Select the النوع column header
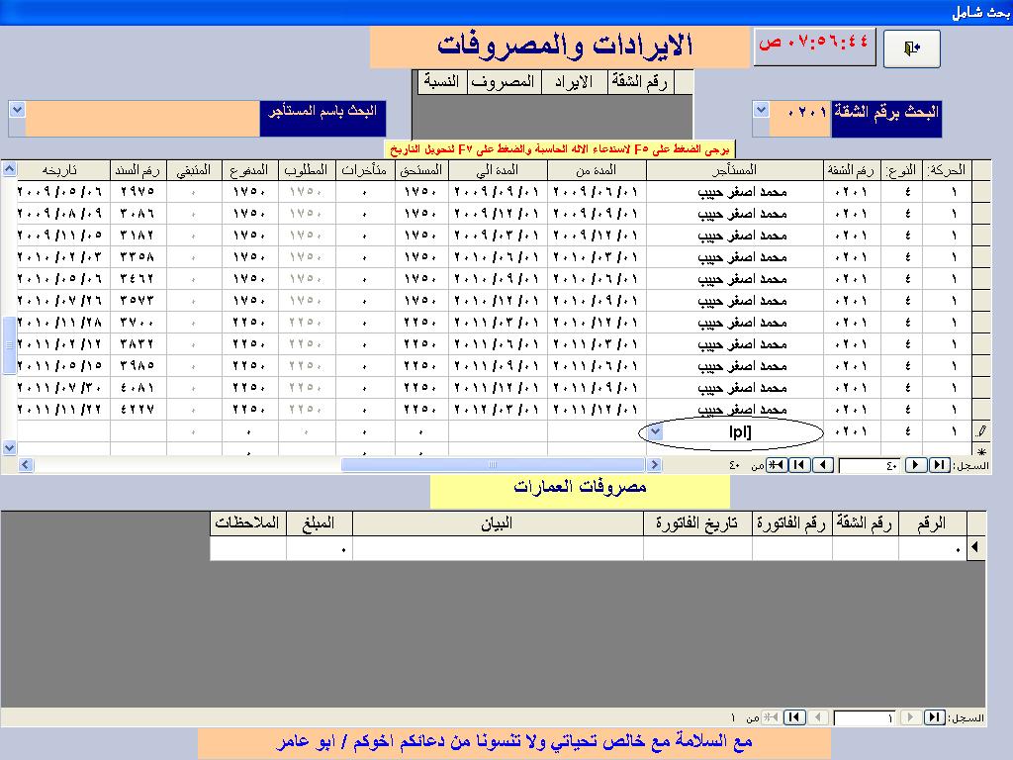1013x760 pixels. (x=902, y=170)
